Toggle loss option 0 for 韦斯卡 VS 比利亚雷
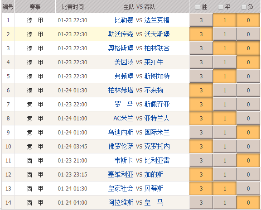 point(248,161)
